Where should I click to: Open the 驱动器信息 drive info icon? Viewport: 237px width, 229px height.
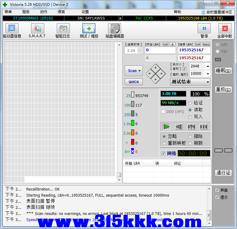click(12, 29)
